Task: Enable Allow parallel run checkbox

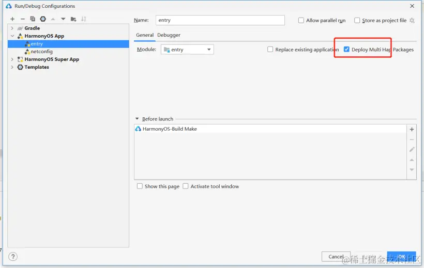Action: pos(301,20)
